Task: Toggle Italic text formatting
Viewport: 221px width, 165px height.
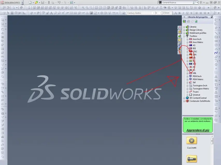Action: coord(183,13)
